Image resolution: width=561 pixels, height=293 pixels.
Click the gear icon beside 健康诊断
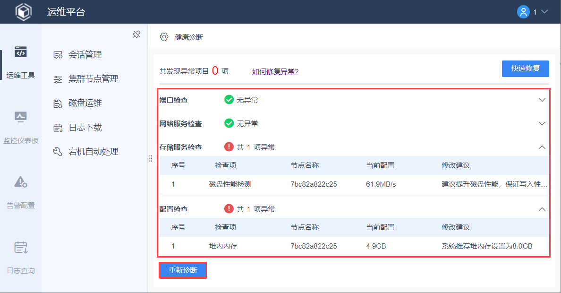pos(164,37)
